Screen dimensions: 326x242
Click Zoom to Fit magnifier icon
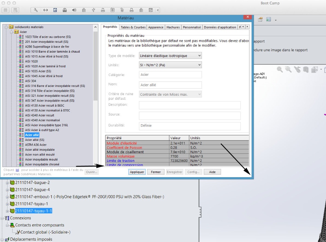pyautogui.click(x=280, y=69)
